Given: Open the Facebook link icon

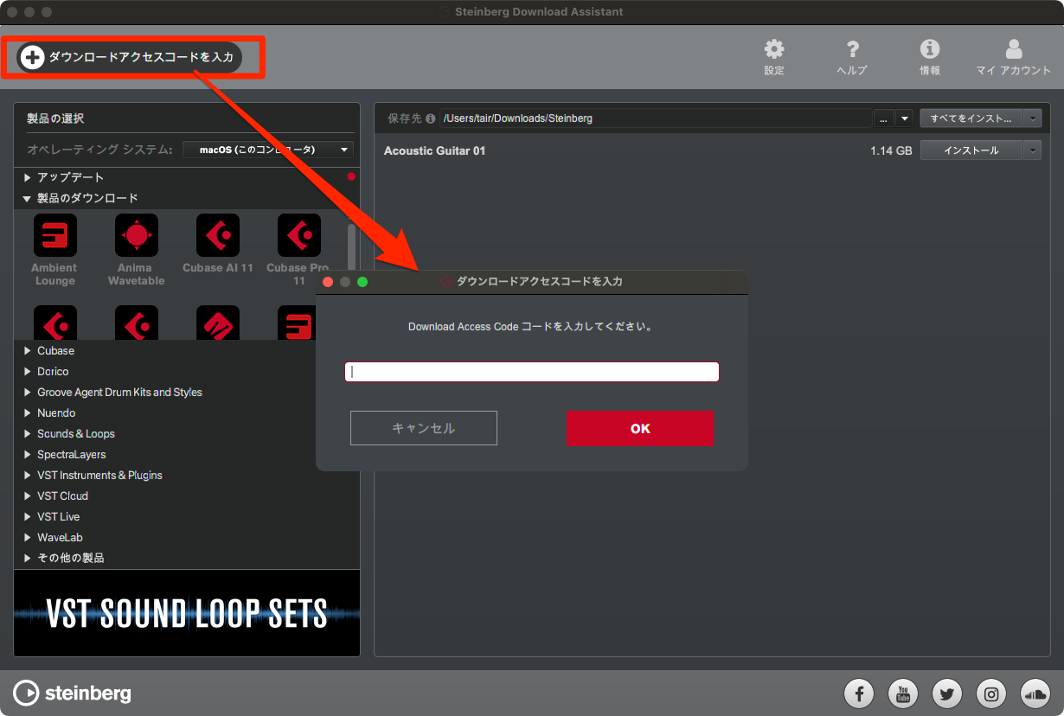Looking at the screenshot, I should point(859,693).
